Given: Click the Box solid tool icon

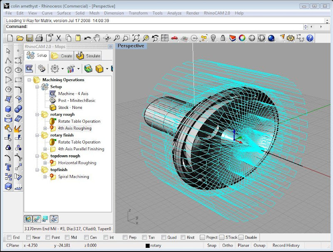Looking at the screenshot, I should [8, 109].
